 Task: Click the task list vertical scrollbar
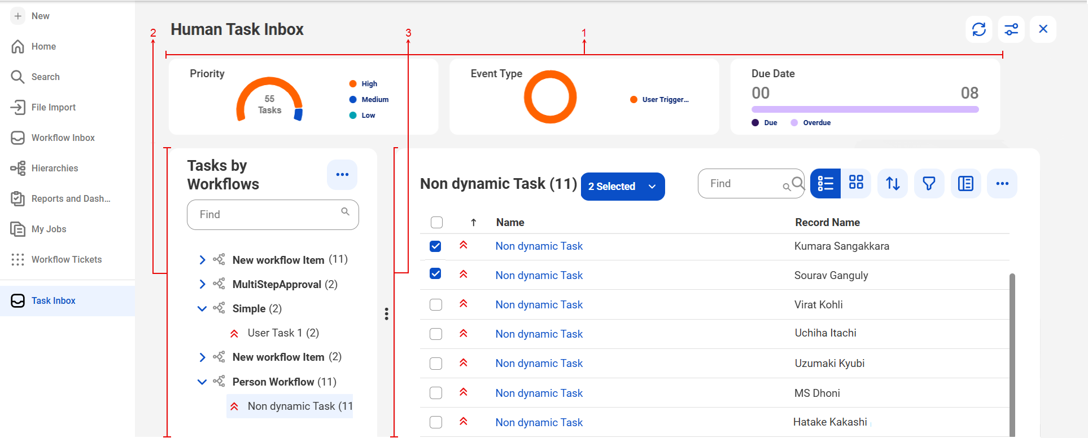click(1012, 354)
